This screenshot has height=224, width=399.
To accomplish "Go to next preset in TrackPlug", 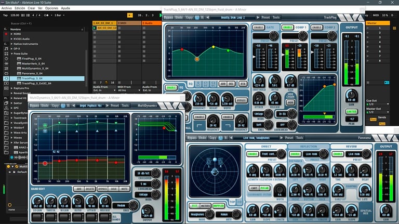I will (258, 18).
